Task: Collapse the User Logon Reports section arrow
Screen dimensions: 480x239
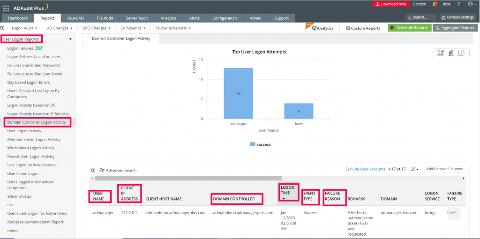Action: (x=70, y=39)
